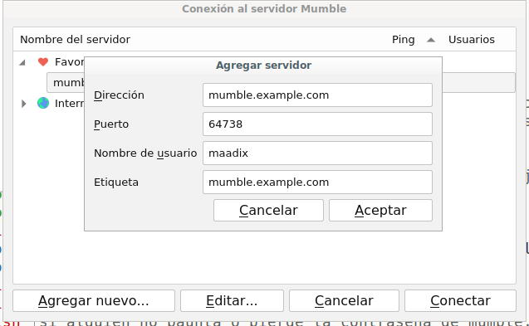The height and width of the screenshot is (326, 529).
Task: Click the Etiqueta label
Action: tap(116, 182)
